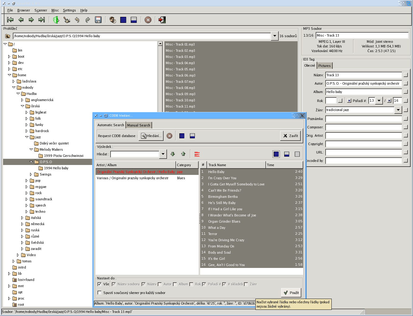Apply the Composer field to all files

406,127
